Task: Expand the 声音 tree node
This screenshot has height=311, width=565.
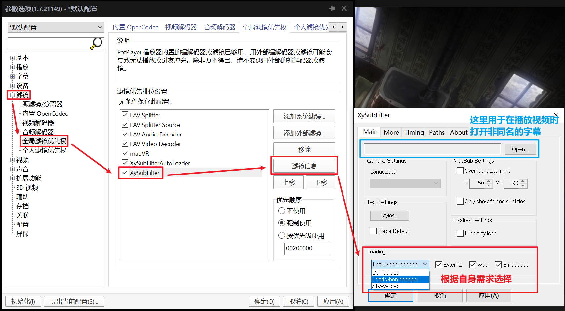Action: [x=12, y=169]
